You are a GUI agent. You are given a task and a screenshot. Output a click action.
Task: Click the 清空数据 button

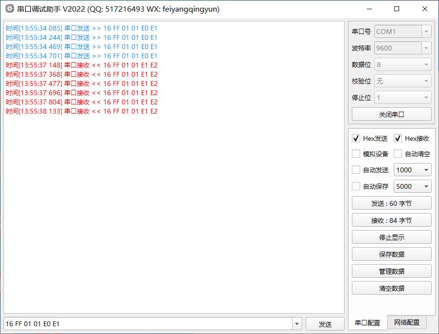[x=391, y=288]
